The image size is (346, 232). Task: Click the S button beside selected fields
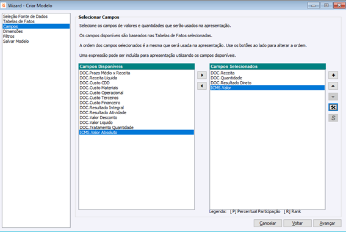pos(333,118)
